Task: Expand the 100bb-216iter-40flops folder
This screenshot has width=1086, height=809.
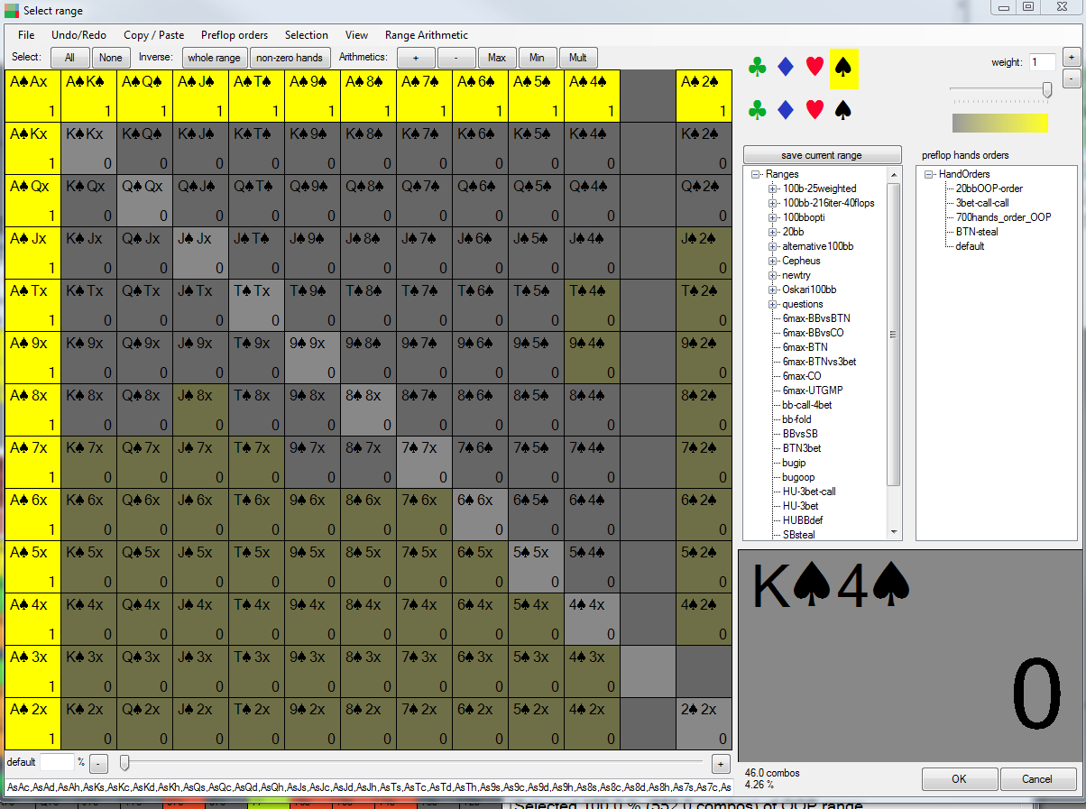Action: coord(772,203)
